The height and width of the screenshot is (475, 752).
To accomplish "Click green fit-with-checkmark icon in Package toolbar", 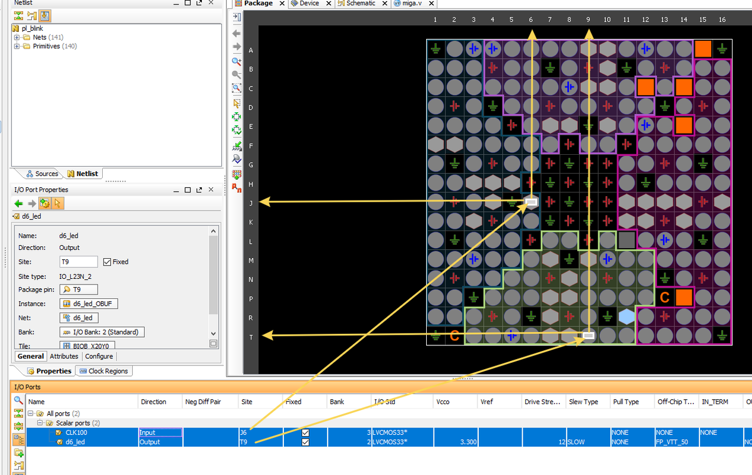I will [x=237, y=130].
